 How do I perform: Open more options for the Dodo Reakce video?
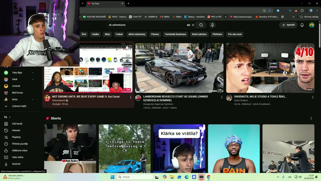pyautogui.click(x=313, y=97)
